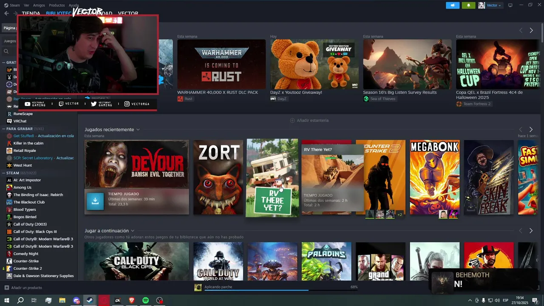This screenshot has width=544, height=306.
Task: Open the Ver menu
Action: pyautogui.click(x=27, y=5)
